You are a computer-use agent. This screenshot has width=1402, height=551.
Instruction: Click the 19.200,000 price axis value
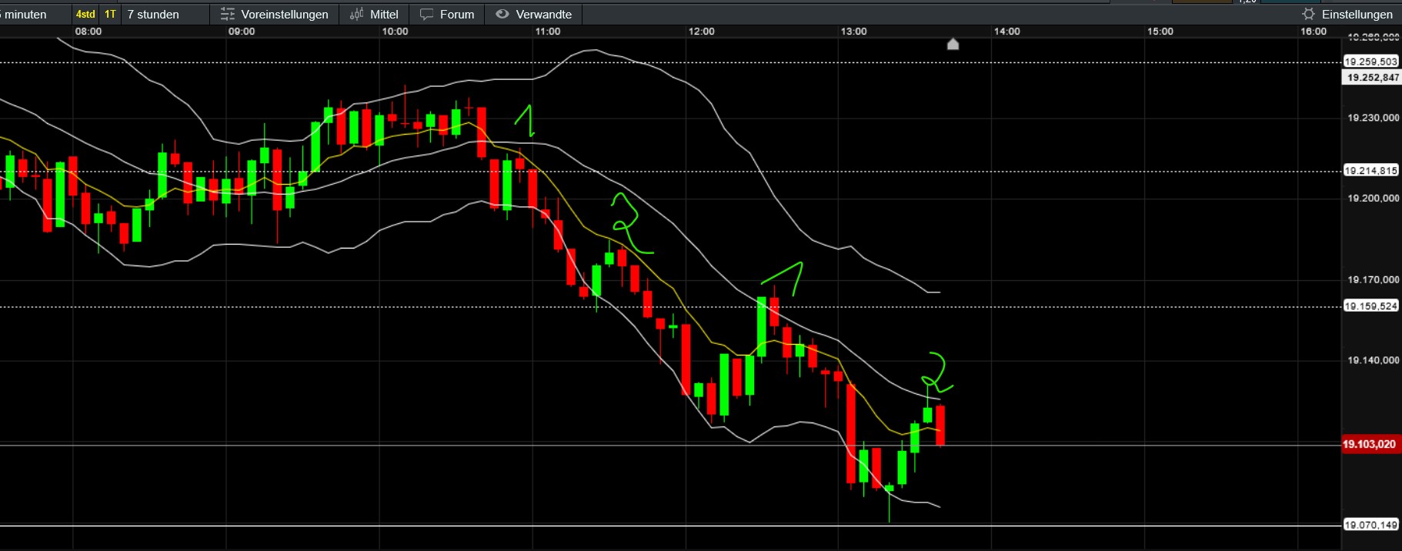tap(1374, 199)
